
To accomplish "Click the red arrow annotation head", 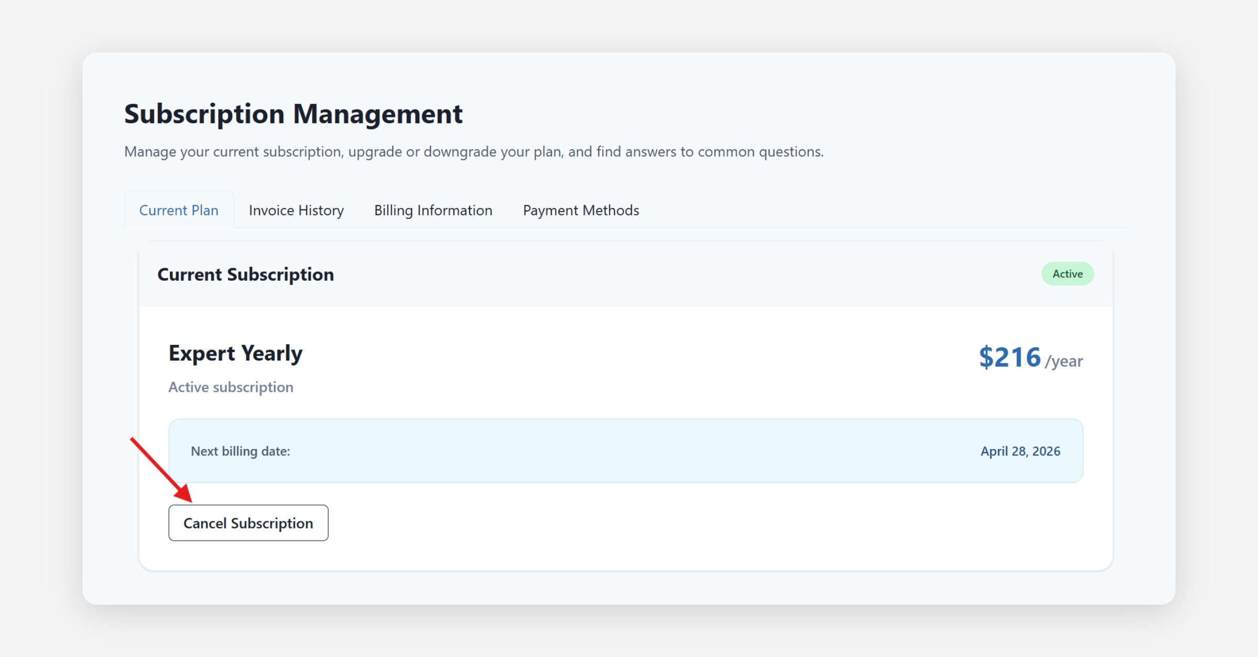I will coord(185,494).
